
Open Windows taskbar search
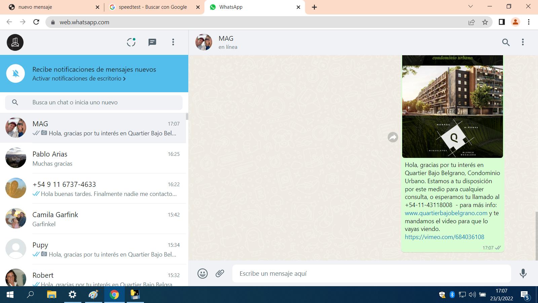[30, 295]
